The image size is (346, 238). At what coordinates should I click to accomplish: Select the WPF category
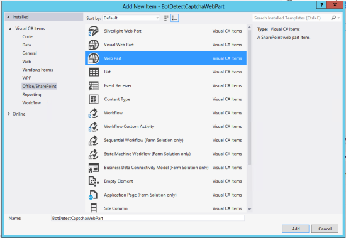click(26, 78)
